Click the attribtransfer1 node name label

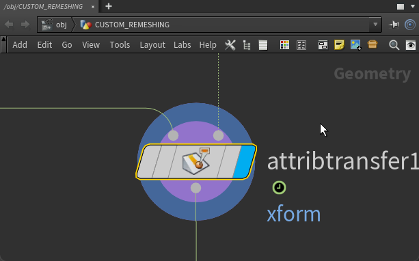click(343, 161)
